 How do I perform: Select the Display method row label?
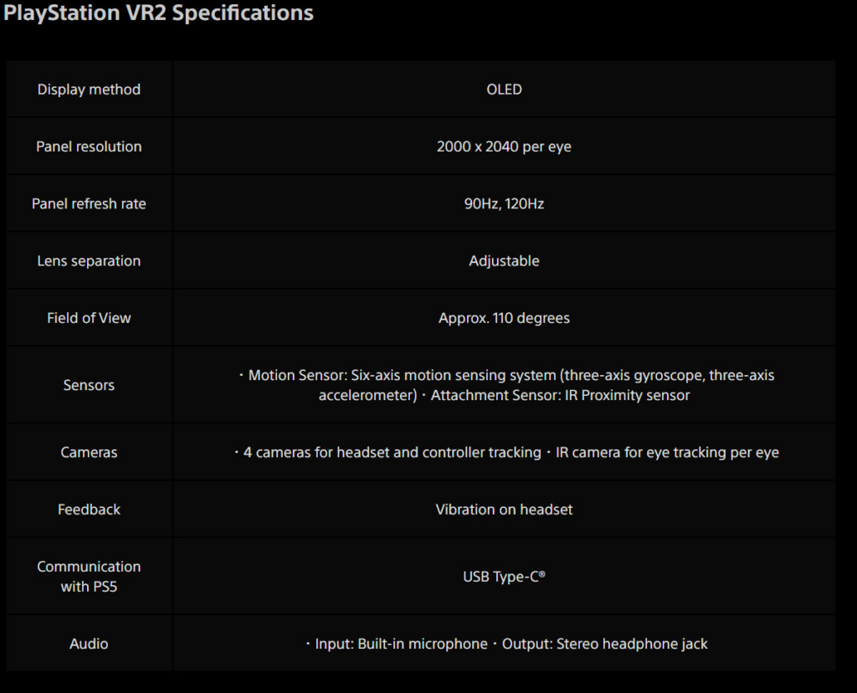(89, 90)
